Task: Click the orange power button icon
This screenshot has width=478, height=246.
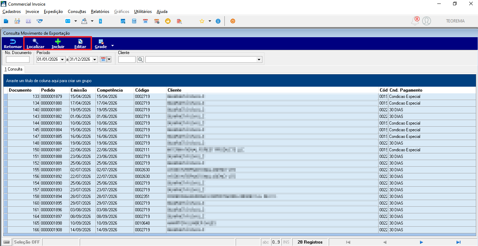Action: coord(233,21)
